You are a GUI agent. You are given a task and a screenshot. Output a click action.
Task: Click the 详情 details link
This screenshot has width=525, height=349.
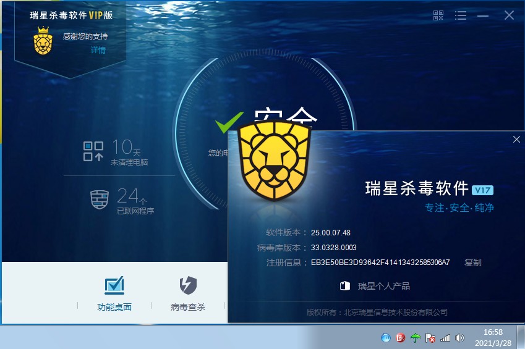(98, 50)
